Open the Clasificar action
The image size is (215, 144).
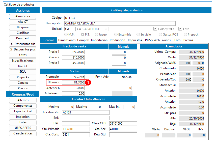tap(23, 33)
